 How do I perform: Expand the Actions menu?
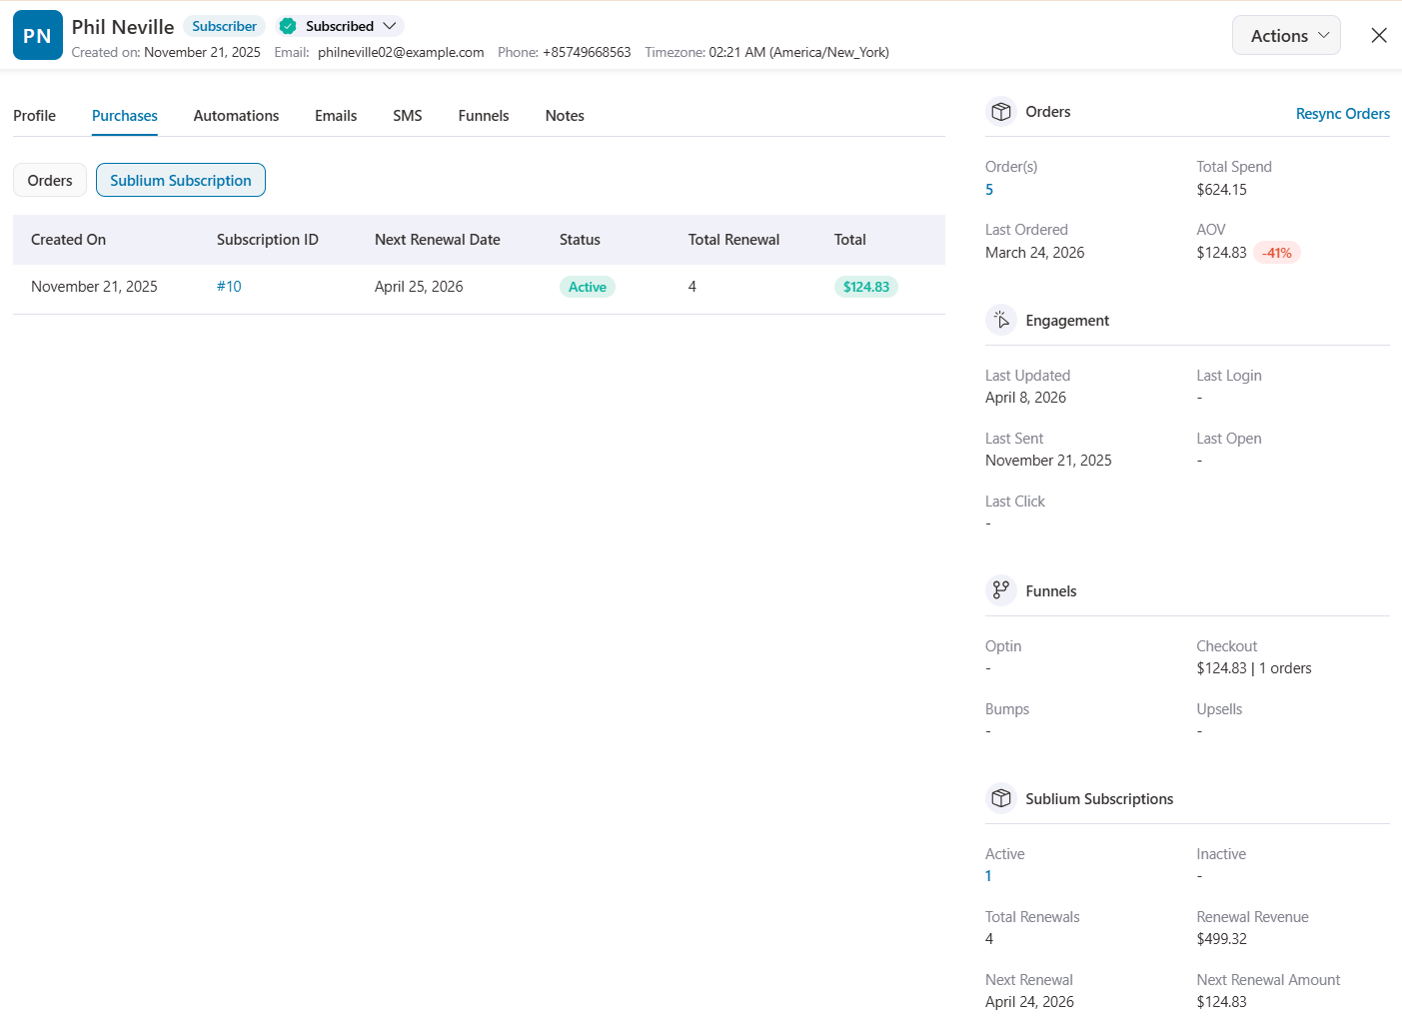coord(1286,34)
